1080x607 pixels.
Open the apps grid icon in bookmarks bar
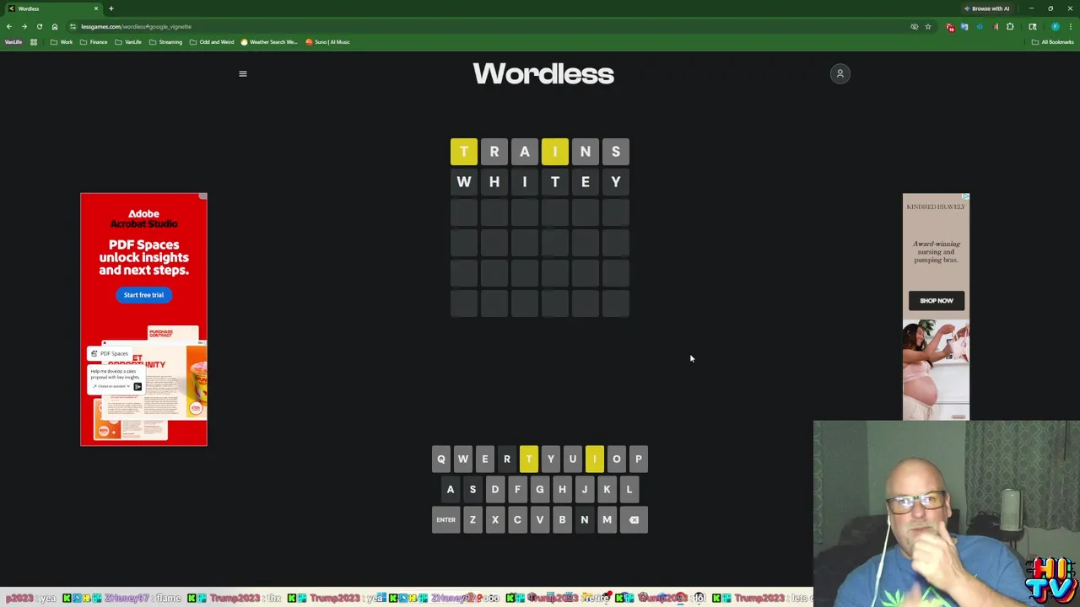34,42
